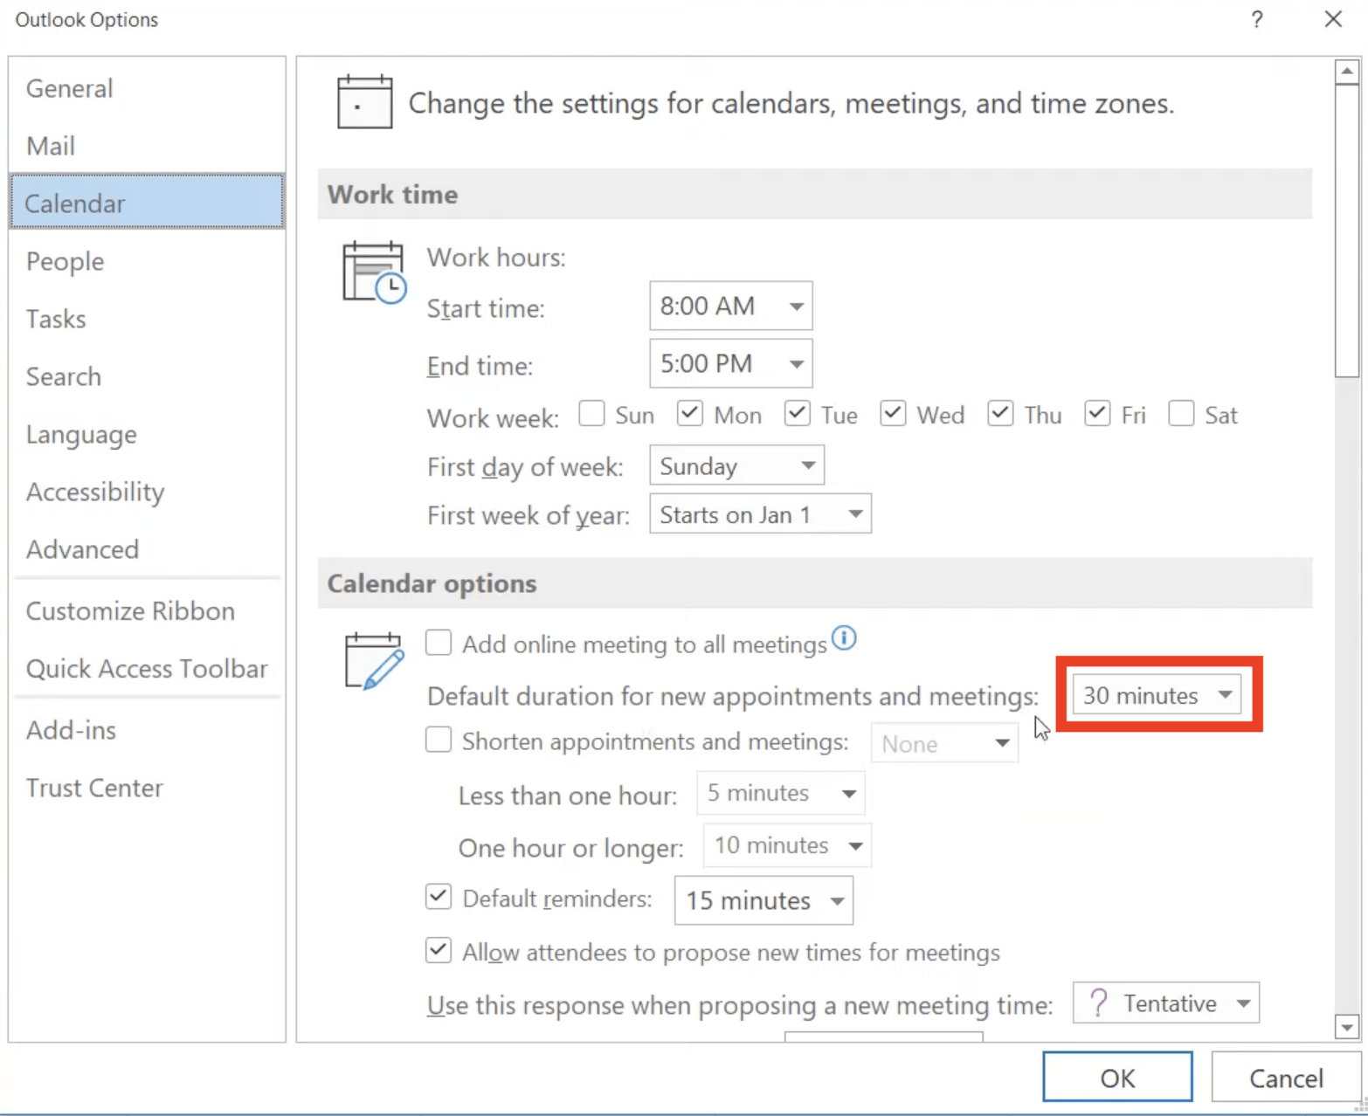
Task: Uncheck Allow attendees to propose new times
Action: pos(439,950)
